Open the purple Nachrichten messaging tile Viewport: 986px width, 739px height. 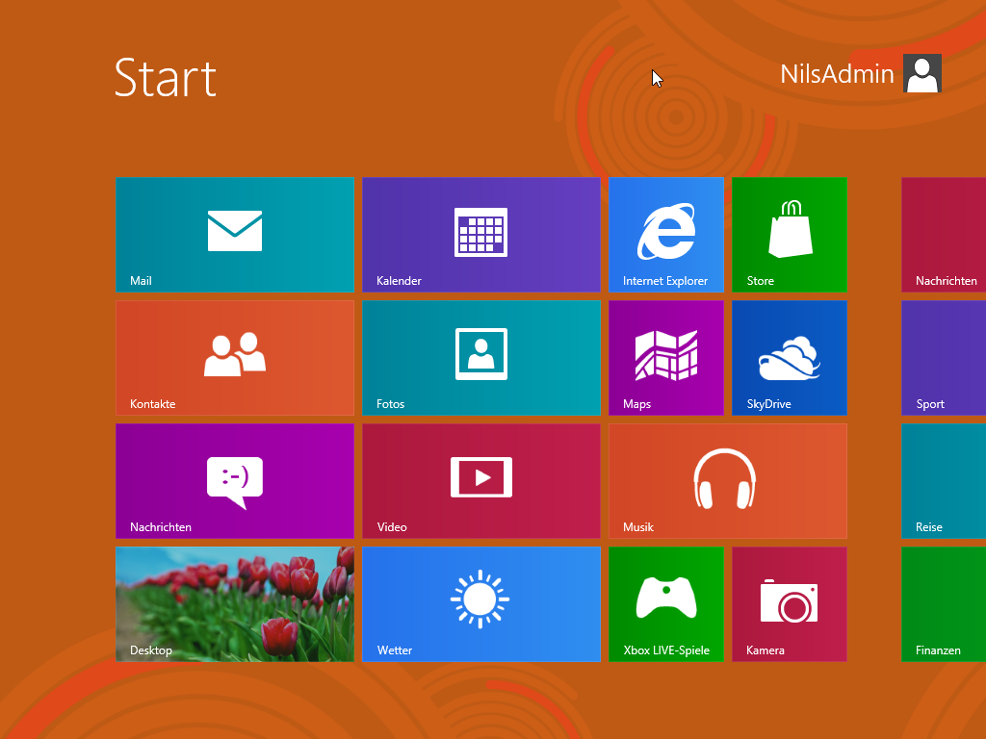coord(235,481)
